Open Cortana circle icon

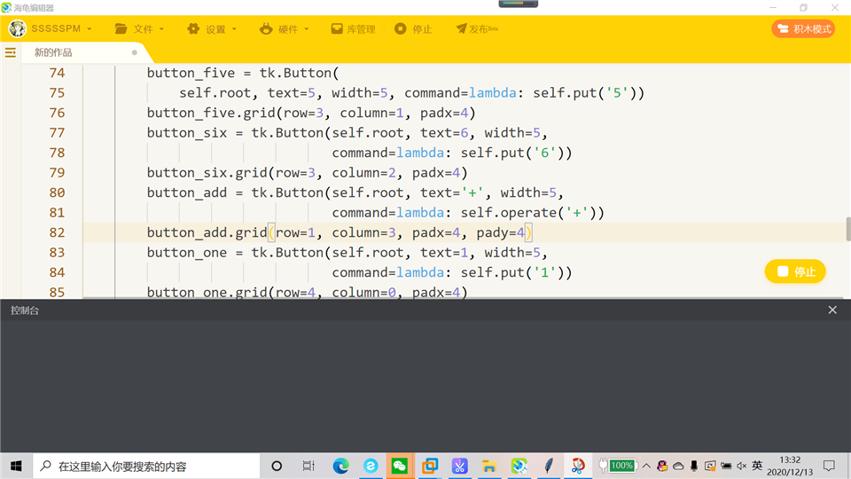click(x=277, y=466)
